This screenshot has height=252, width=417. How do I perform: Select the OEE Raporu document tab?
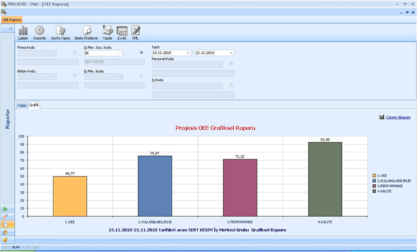tap(12, 19)
